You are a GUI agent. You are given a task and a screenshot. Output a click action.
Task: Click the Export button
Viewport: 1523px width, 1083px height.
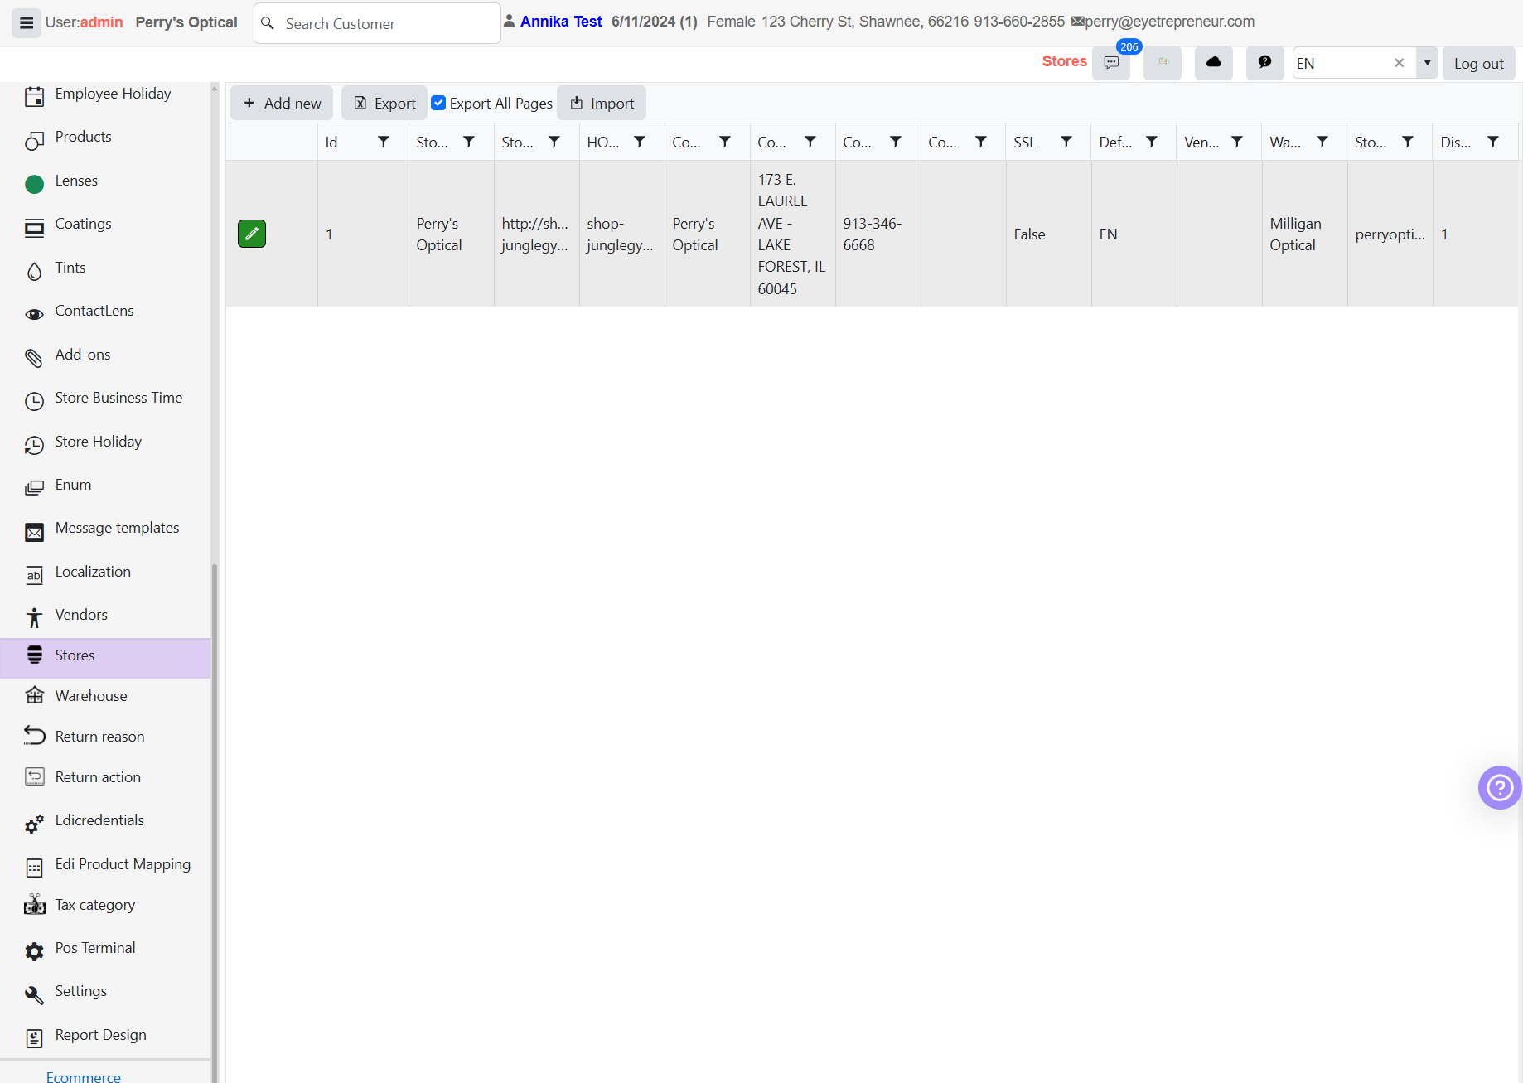tap(384, 103)
